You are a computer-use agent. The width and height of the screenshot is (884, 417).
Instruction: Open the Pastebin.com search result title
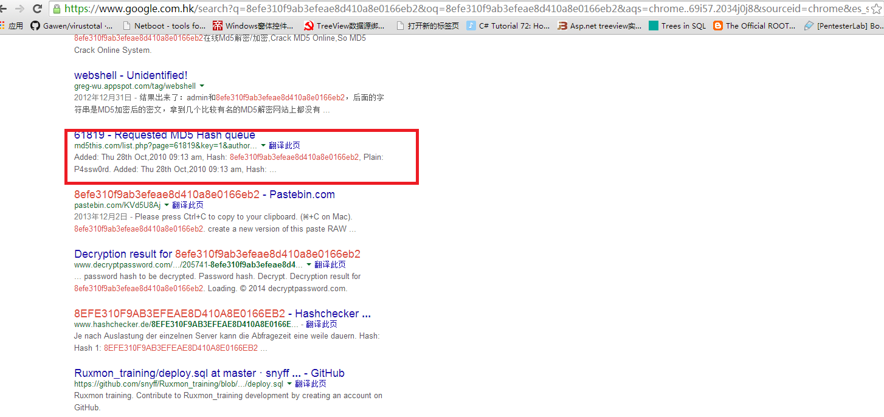pyautogui.click(x=204, y=195)
